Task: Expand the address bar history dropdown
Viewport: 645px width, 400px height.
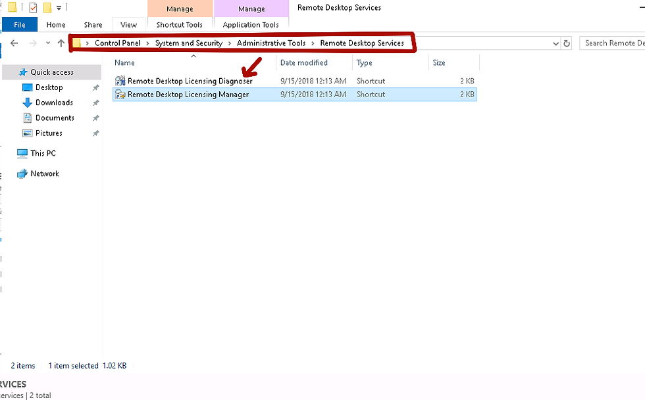Action: [555, 43]
